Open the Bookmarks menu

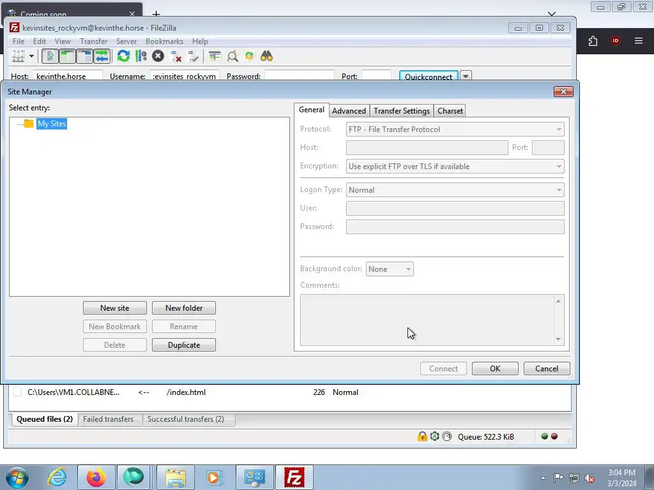[x=164, y=41]
